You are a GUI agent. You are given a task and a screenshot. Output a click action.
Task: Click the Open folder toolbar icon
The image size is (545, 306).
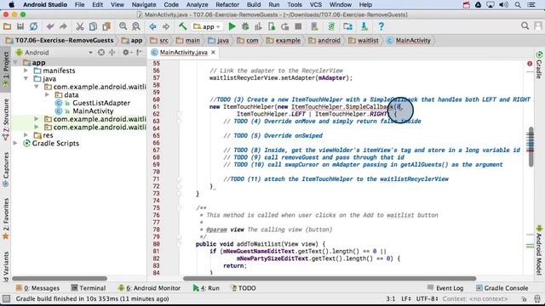[7, 26]
